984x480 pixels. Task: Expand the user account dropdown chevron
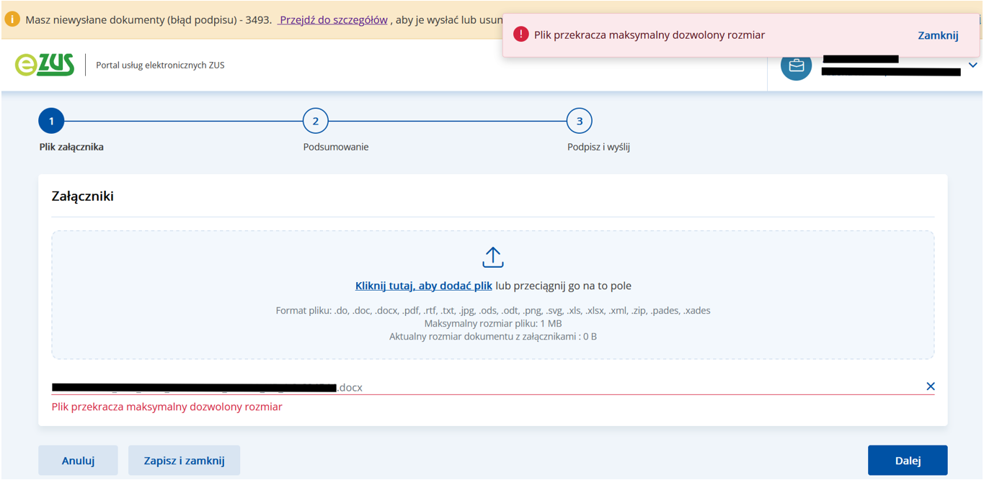[972, 65]
